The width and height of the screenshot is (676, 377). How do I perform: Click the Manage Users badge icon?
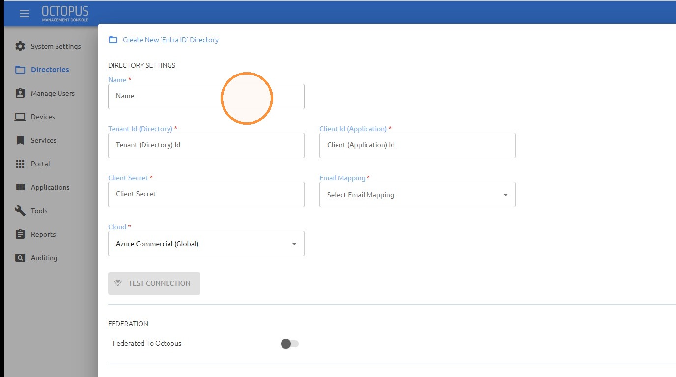tap(20, 93)
